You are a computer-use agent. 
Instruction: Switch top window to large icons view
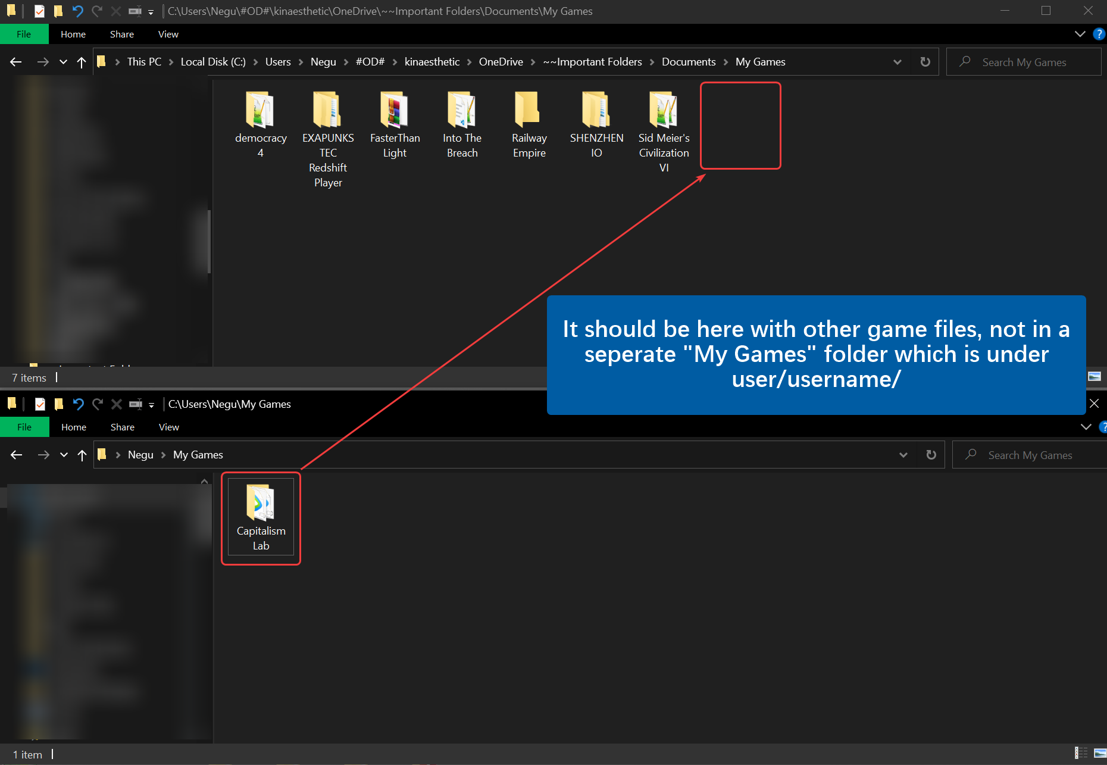click(1095, 376)
